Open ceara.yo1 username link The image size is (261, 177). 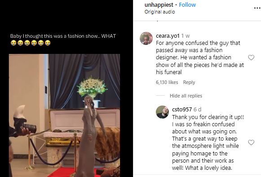pyautogui.click(x=168, y=36)
